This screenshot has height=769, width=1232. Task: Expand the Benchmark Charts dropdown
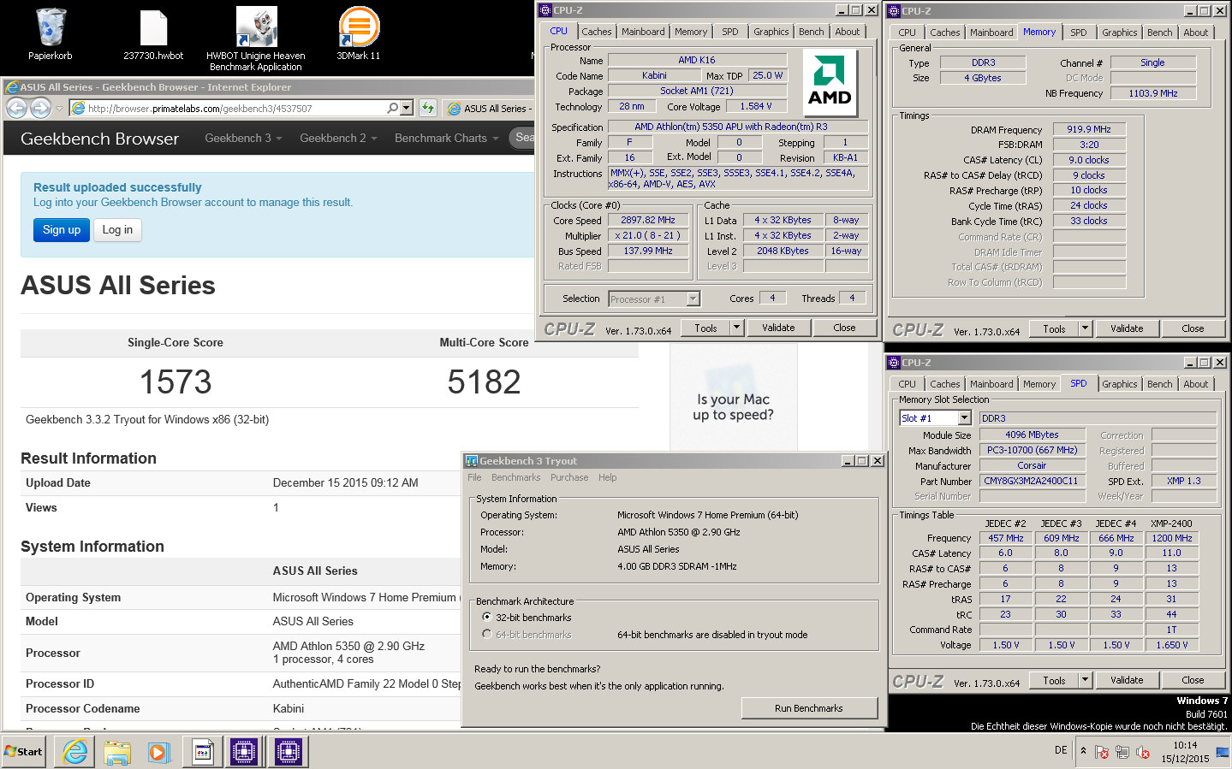click(x=446, y=138)
